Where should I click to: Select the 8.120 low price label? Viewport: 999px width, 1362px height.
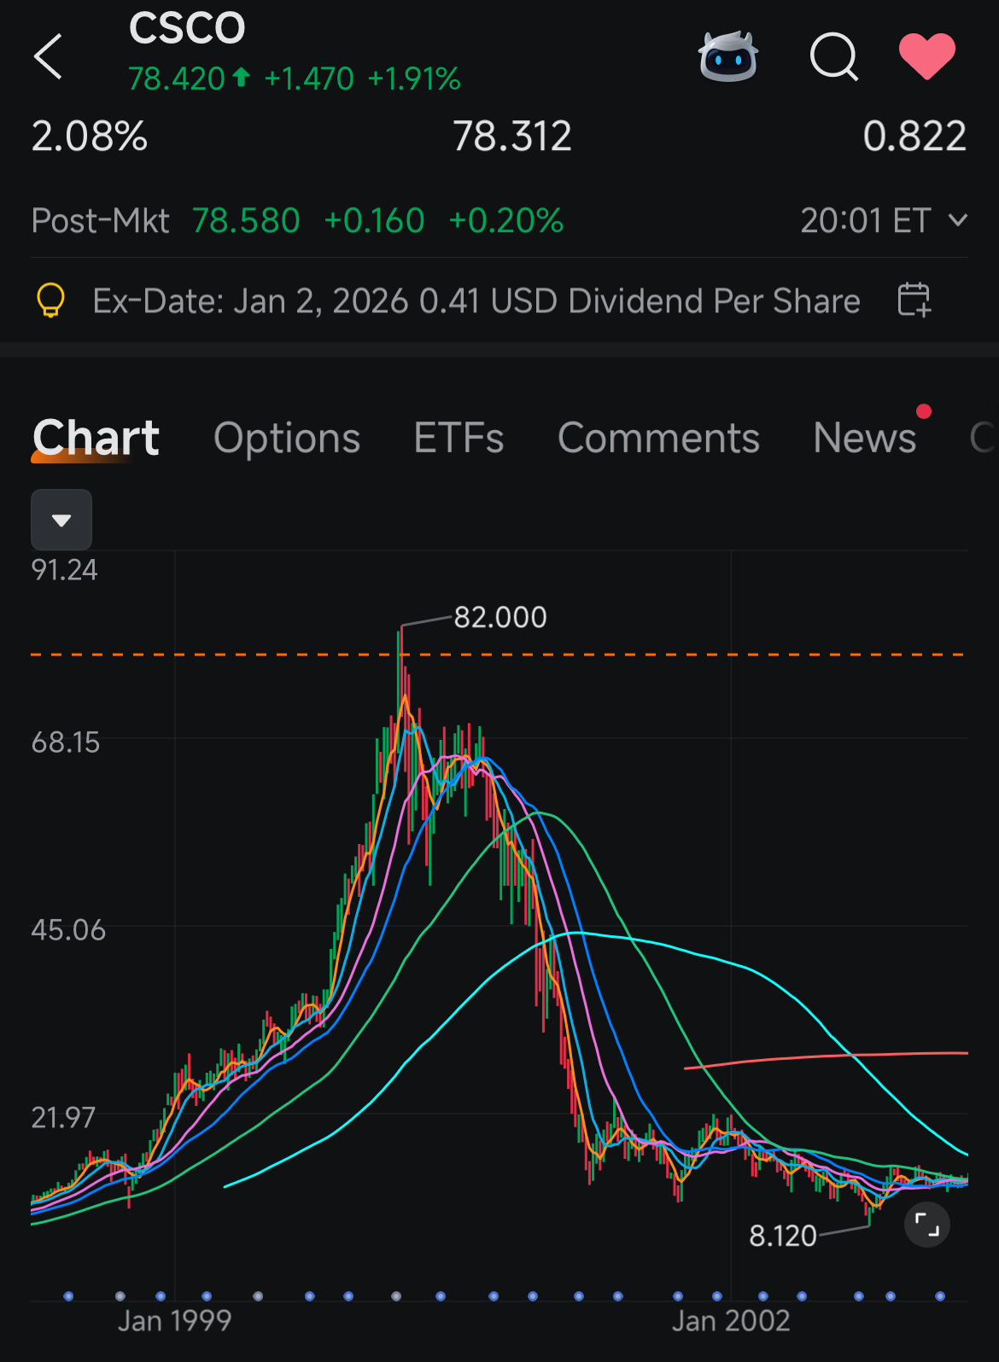click(782, 1236)
